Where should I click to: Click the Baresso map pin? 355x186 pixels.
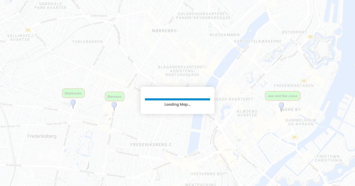point(114,106)
